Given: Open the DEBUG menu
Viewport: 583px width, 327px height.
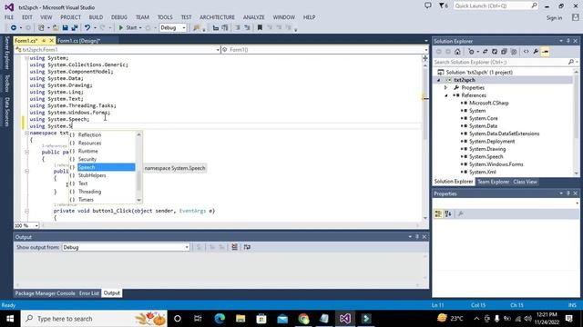Looking at the screenshot, I should click(x=119, y=17).
